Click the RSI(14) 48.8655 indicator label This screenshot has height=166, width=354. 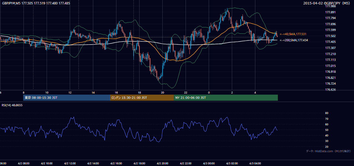pos(12,105)
